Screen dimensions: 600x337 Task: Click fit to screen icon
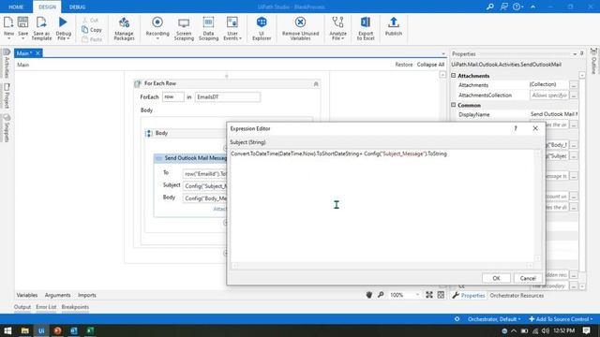coord(429,295)
